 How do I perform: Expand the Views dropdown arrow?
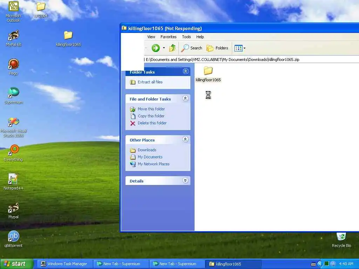pos(244,48)
